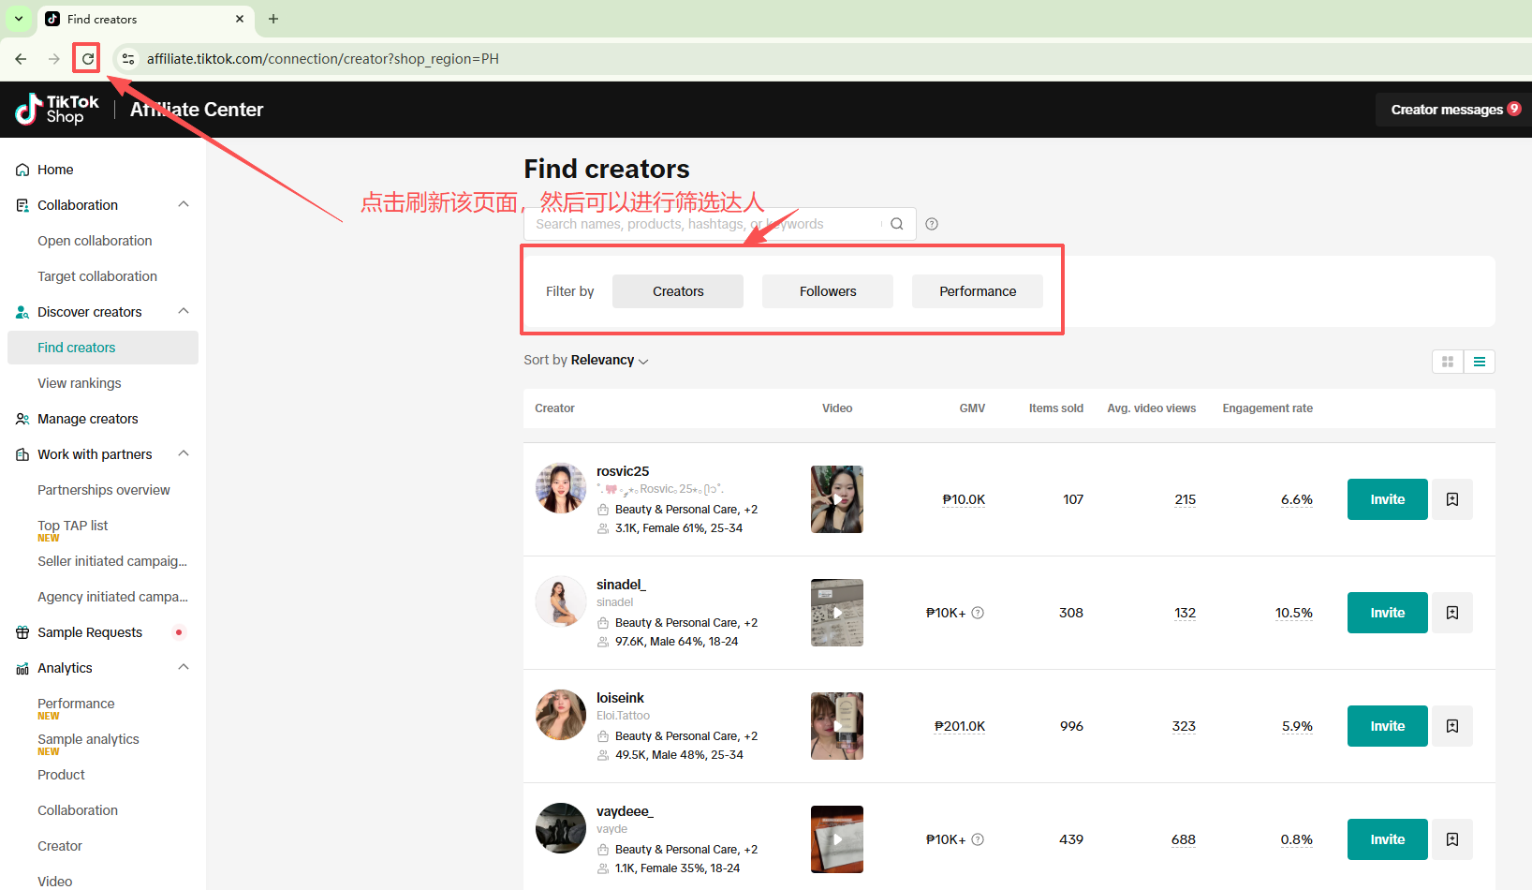Click the creator search input field
This screenshot has height=890, width=1532.
tap(702, 224)
